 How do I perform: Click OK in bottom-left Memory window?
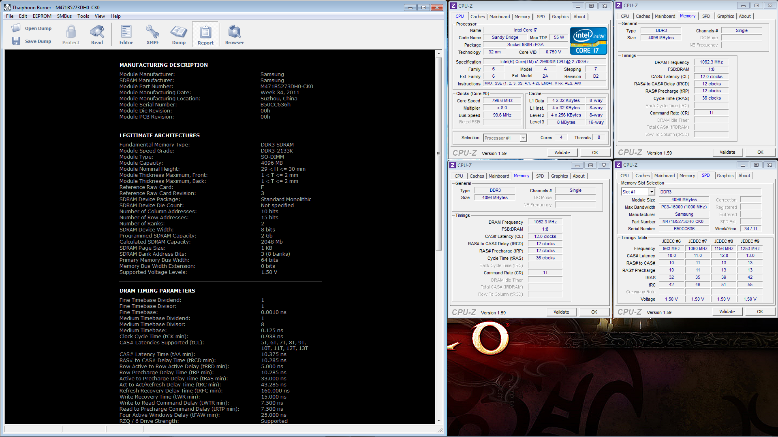pyautogui.click(x=594, y=312)
